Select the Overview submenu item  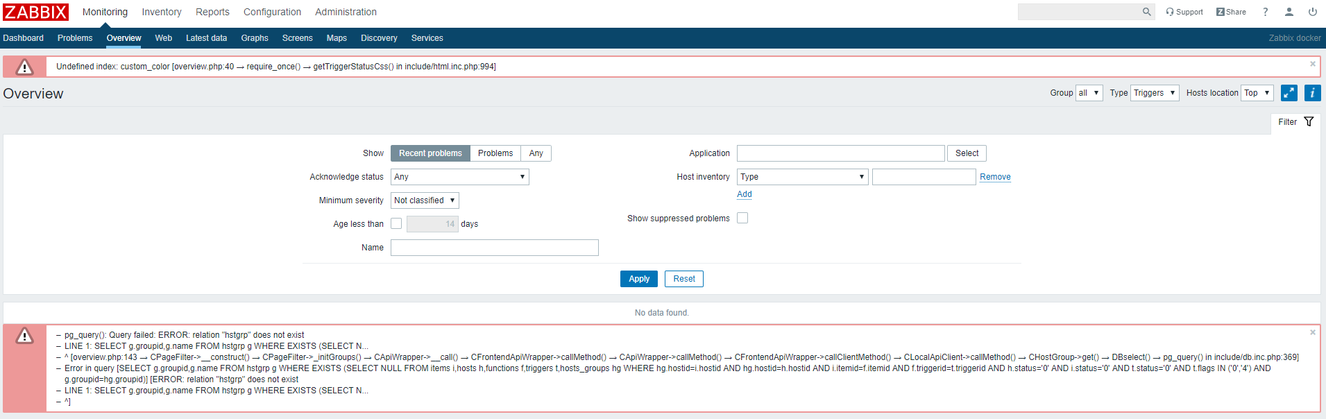click(x=124, y=38)
